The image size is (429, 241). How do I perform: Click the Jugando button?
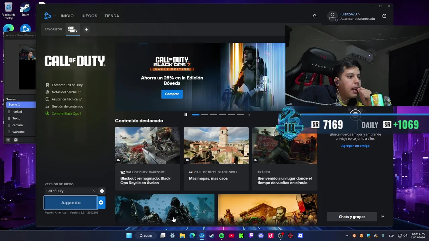click(71, 203)
